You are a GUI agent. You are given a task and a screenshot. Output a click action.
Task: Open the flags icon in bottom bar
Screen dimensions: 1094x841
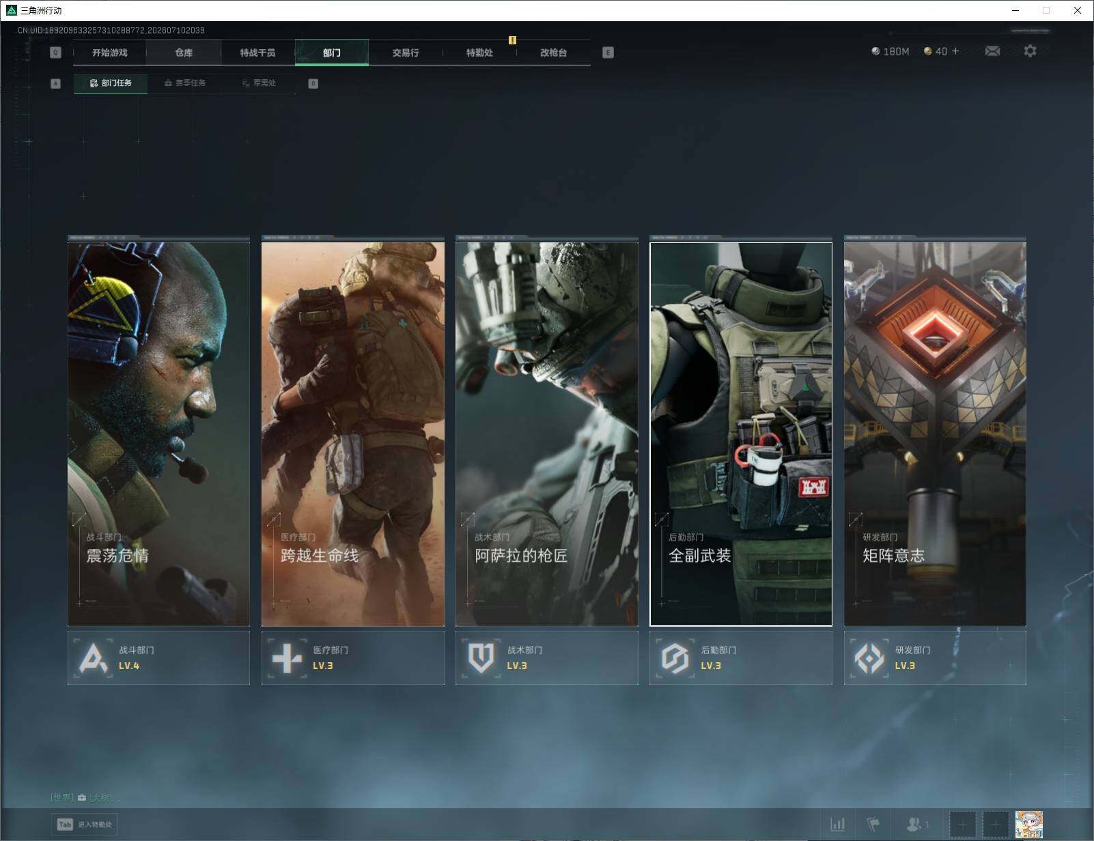pyautogui.click(x=873, y=825)
